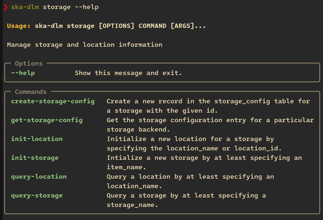
Task: Click 'Show this message and exit.' text
Action: [128, 73]
